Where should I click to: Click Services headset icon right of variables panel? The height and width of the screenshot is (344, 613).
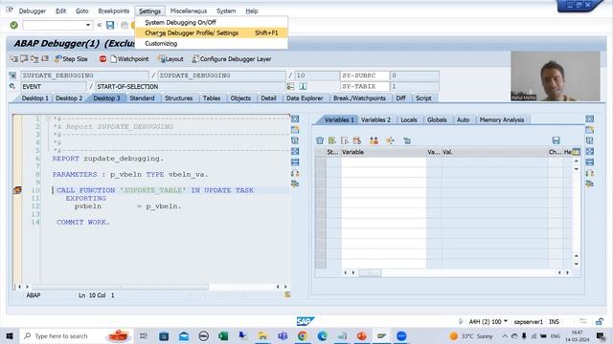tap(590, 173)
